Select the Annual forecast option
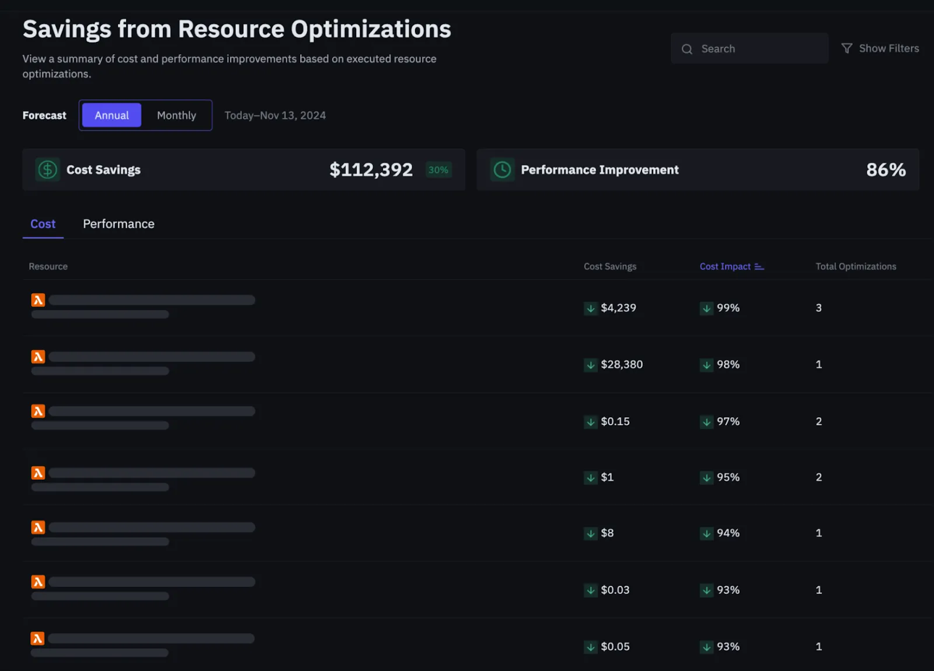Image resolution: width=934 pixels, height=671 pixels. click(111, 116)
